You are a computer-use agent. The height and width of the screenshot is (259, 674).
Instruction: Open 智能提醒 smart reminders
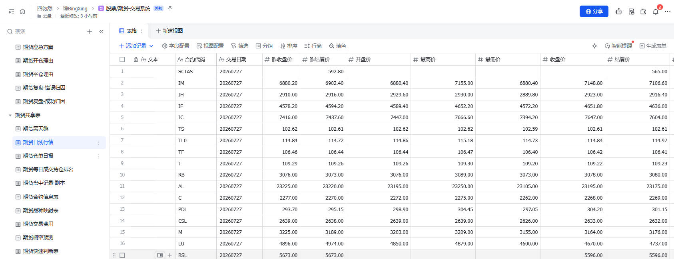618,46
